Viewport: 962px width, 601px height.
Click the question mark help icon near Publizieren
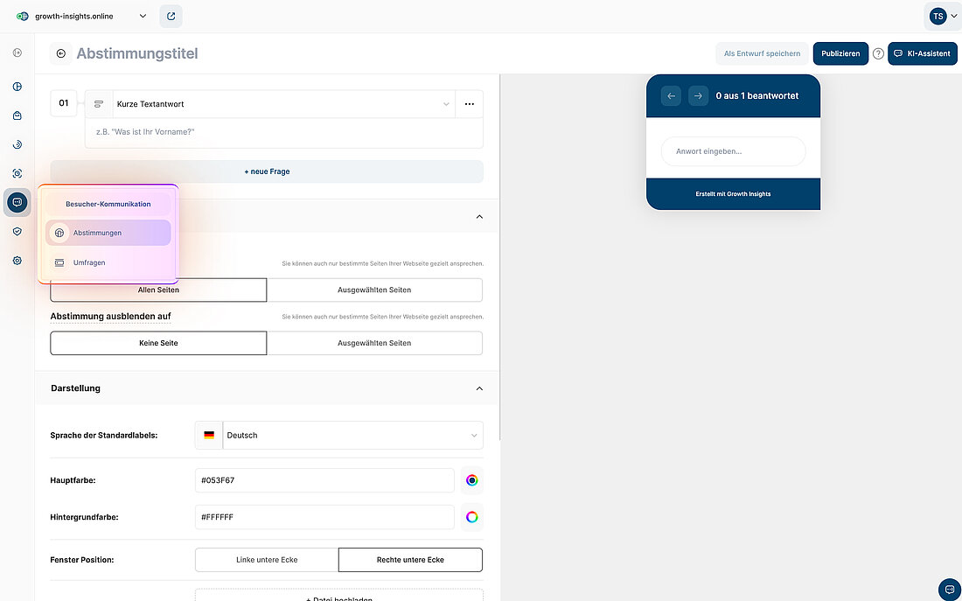(877, 53)
